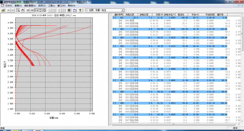244x131 pixels.
Task: Fit chart horizontally with the width-fit icon
Action: tap(36, 10)
